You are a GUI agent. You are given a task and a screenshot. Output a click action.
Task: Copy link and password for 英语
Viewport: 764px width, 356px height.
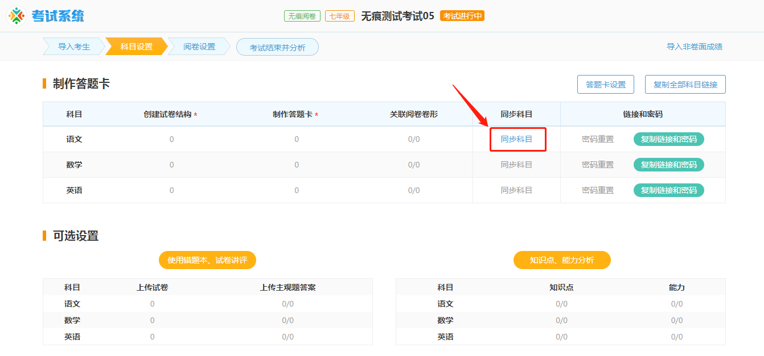click(669, 190)
